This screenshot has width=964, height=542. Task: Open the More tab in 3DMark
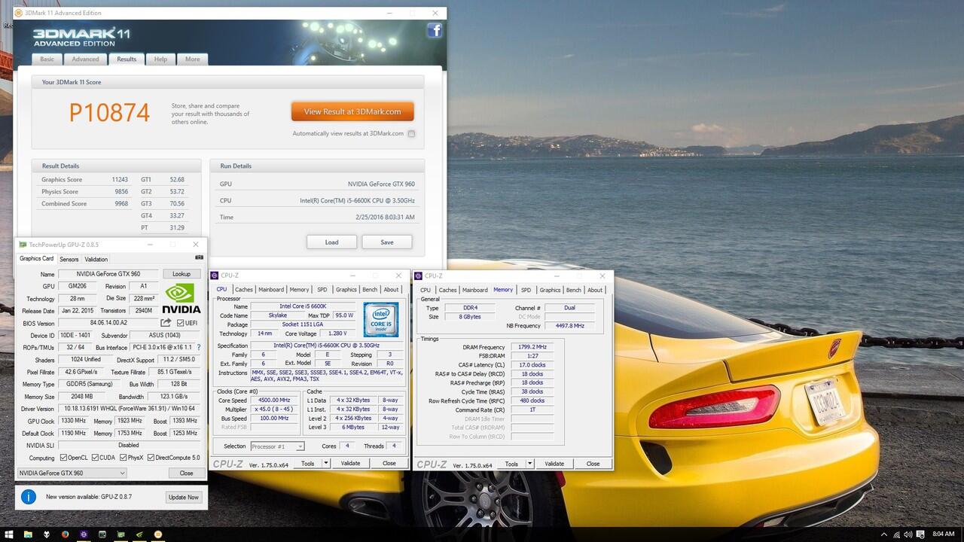[193, 59]
